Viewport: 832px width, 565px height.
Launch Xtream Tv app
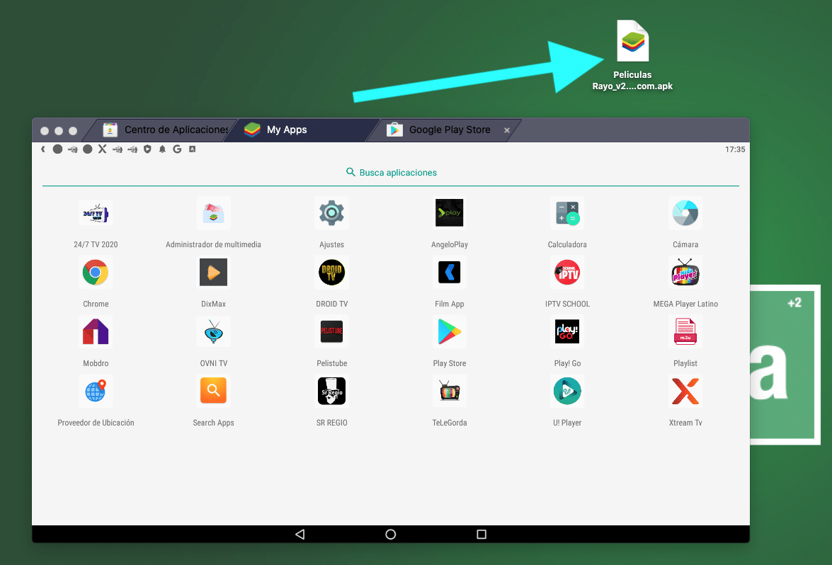(x=685, y=392)
